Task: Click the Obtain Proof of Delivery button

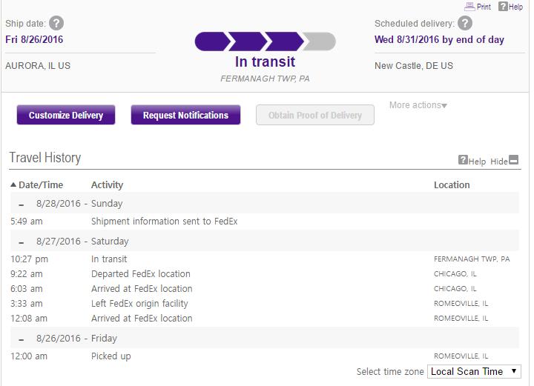Action: tap(315, 115)
